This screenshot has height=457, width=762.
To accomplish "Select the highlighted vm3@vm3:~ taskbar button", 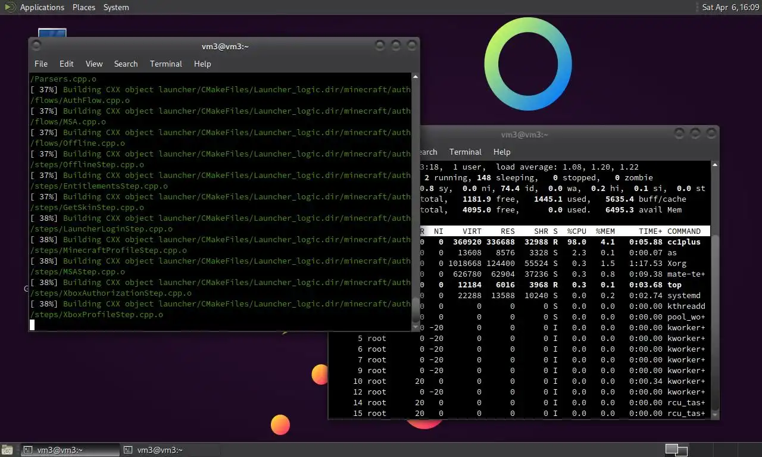I will tap(69, 450).
